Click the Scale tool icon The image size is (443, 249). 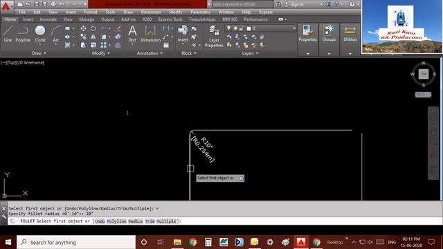coord(93,45)
